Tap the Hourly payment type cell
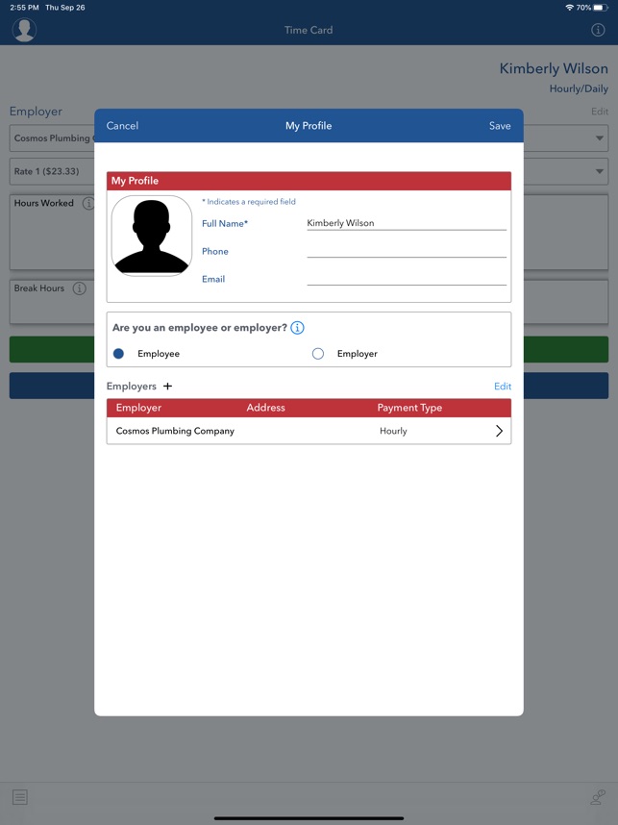Screen dimensions: 618x825 (x=393, y=431)
